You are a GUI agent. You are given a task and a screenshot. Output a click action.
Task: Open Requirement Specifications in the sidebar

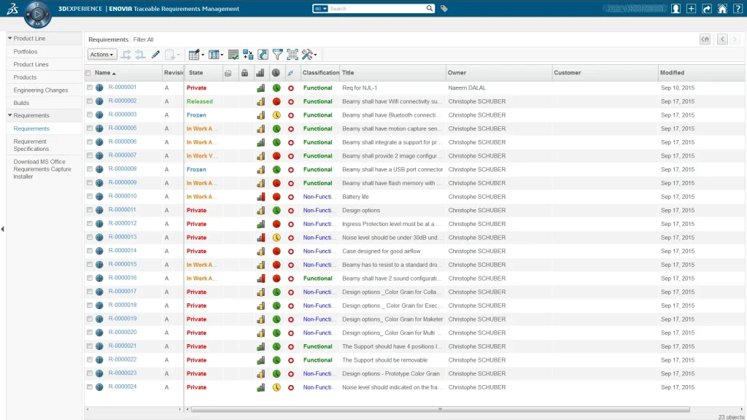(x=31, y=145)
